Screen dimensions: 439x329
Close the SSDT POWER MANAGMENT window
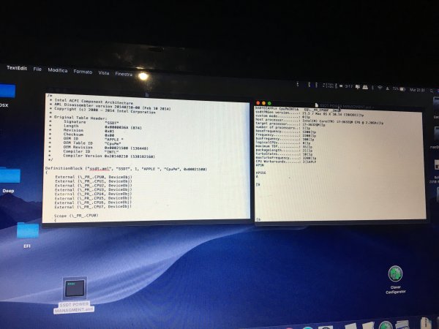tap(258, 103)
